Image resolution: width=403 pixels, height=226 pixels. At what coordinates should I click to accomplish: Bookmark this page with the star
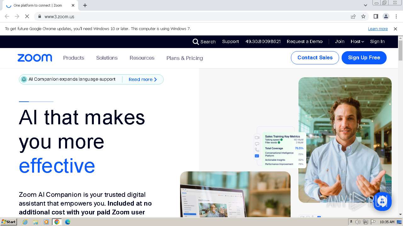tap(363, 16)
